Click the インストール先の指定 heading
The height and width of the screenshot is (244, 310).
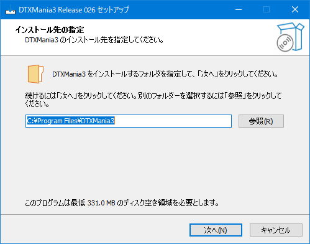point(50,30)
